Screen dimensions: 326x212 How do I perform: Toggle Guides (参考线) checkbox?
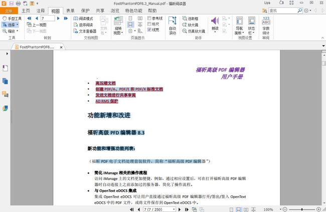pos(149,18)
